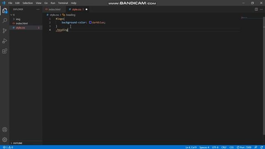Image resolution: width=265 pixels, height=149 pixels.
Task: Click the style.css breadcrumb file icon
Action: (x=48, y=15)
